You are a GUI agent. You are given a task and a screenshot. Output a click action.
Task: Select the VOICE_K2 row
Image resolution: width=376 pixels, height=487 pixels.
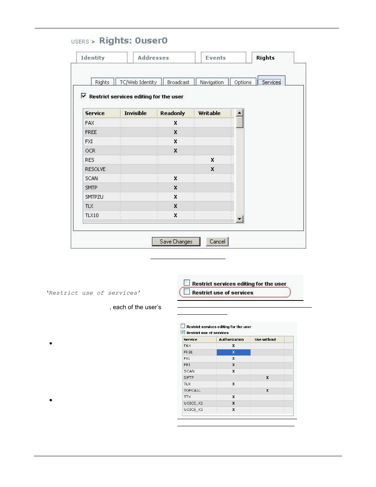point(238,403)
